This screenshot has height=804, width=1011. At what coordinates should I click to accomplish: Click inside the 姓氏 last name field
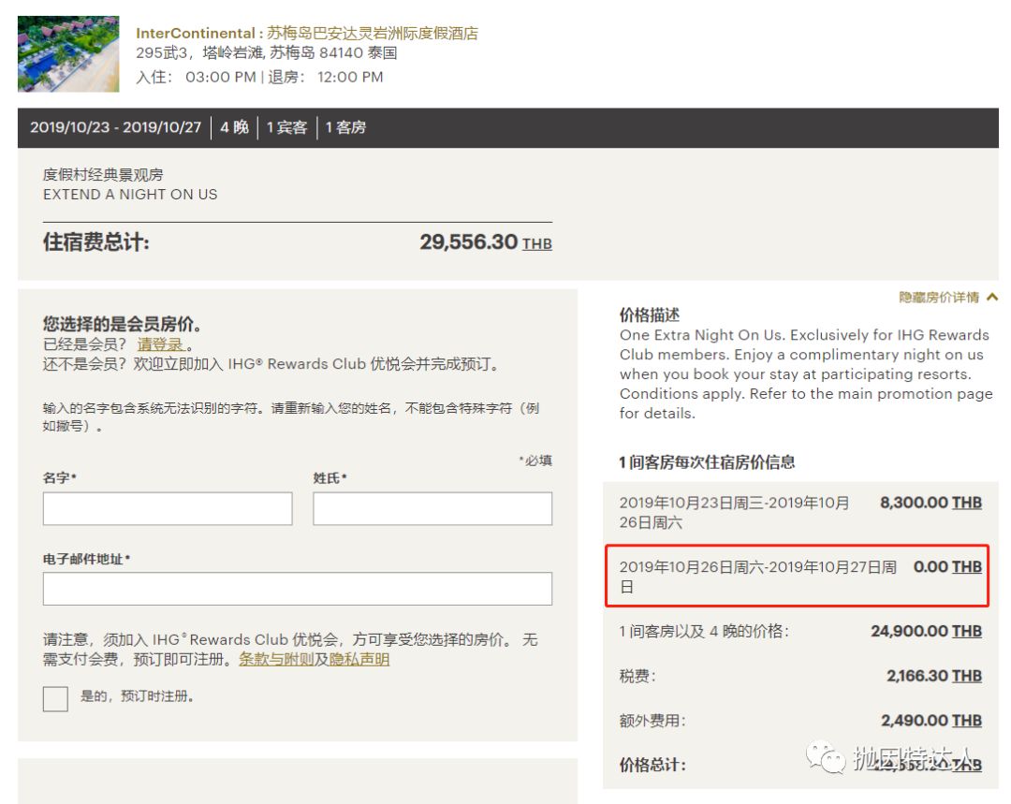coord(432,509)
